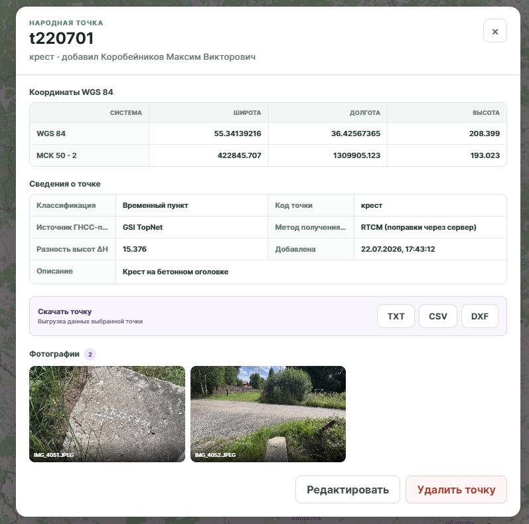The image size is (529, 524).
Task: Click the Добавлена label
Action: click(295, 249)
